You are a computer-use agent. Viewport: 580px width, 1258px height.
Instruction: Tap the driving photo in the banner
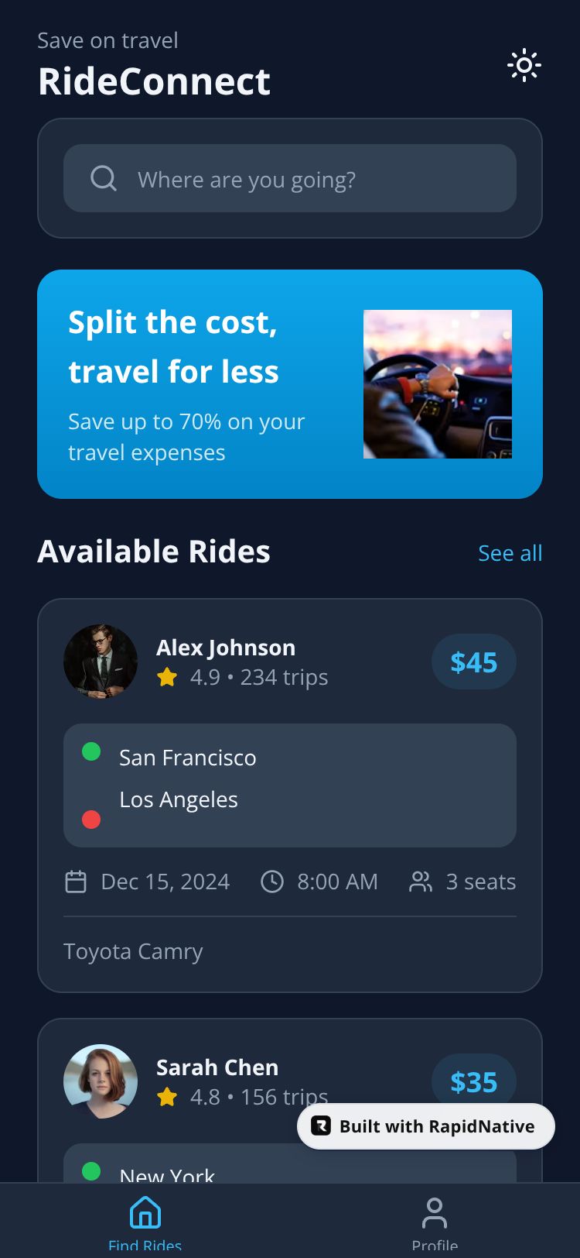click(438, 384)
